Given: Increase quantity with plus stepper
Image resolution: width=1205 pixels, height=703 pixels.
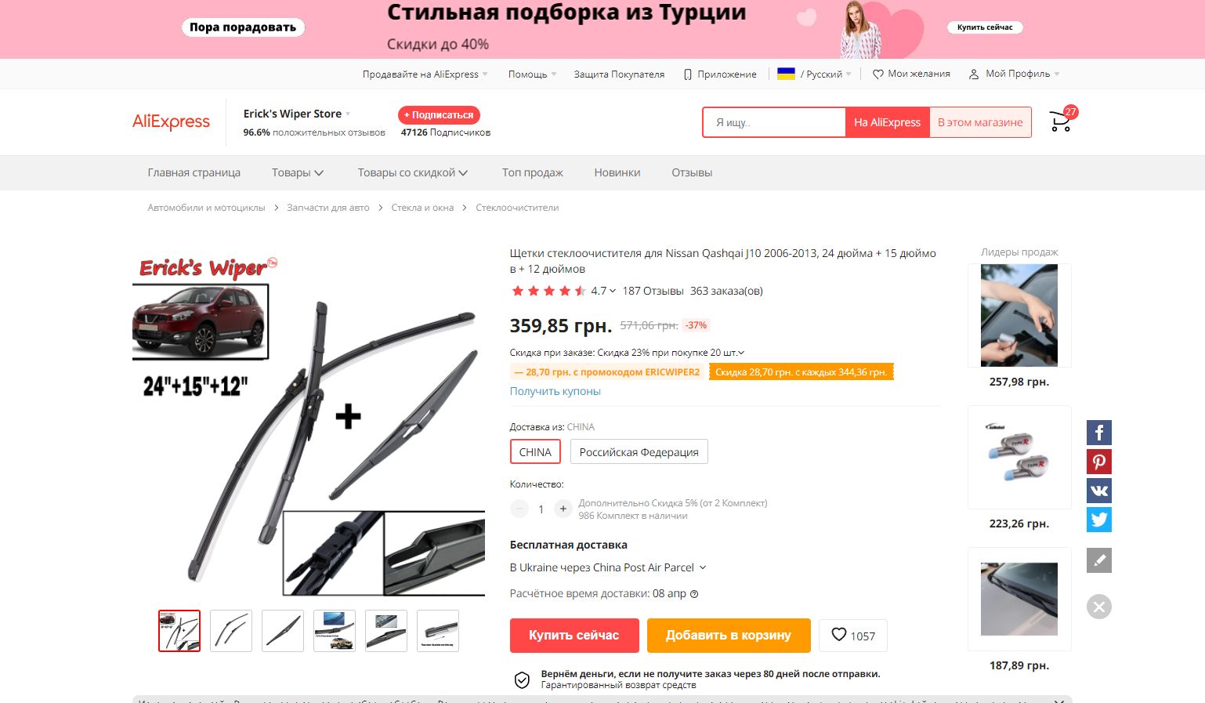Looking at the screenshot, I should [x=563, y=509].
